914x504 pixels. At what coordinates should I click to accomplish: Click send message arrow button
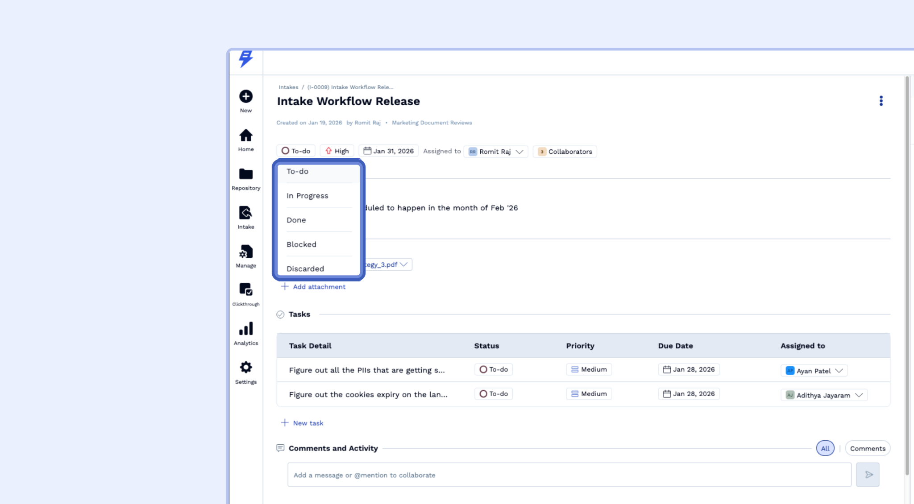coord(867,475)
